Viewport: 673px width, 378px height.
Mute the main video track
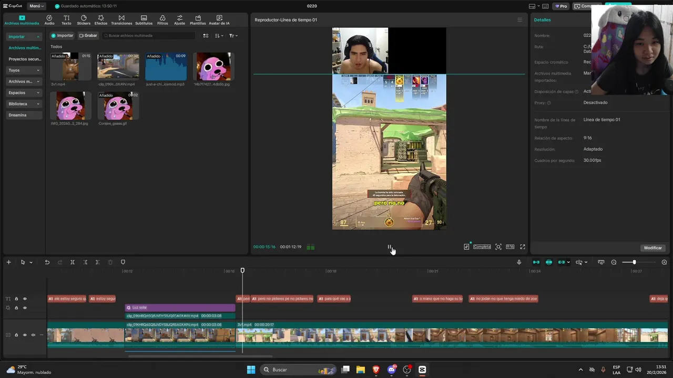pos(33,335)
